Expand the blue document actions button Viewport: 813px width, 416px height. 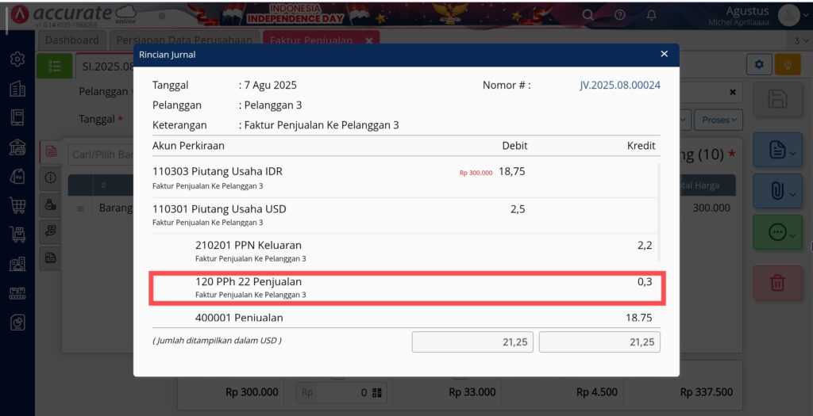click(x=777, y=150)
